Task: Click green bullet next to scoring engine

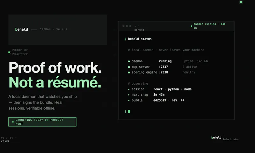Action: [x=129, y=73]
